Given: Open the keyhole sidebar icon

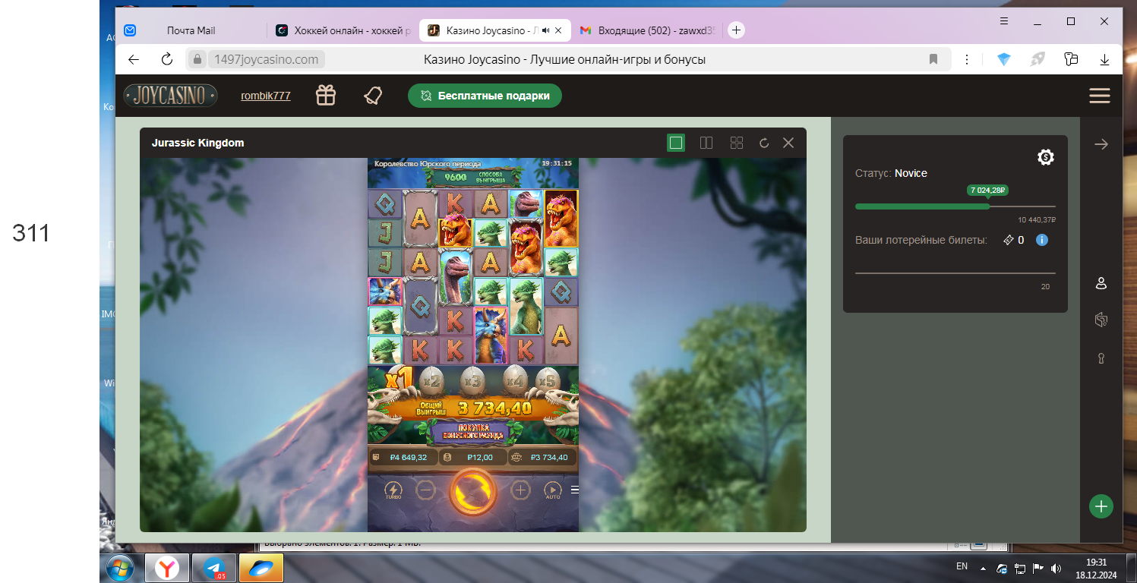Looking at the screenshot, I should tap(1101, 358).
